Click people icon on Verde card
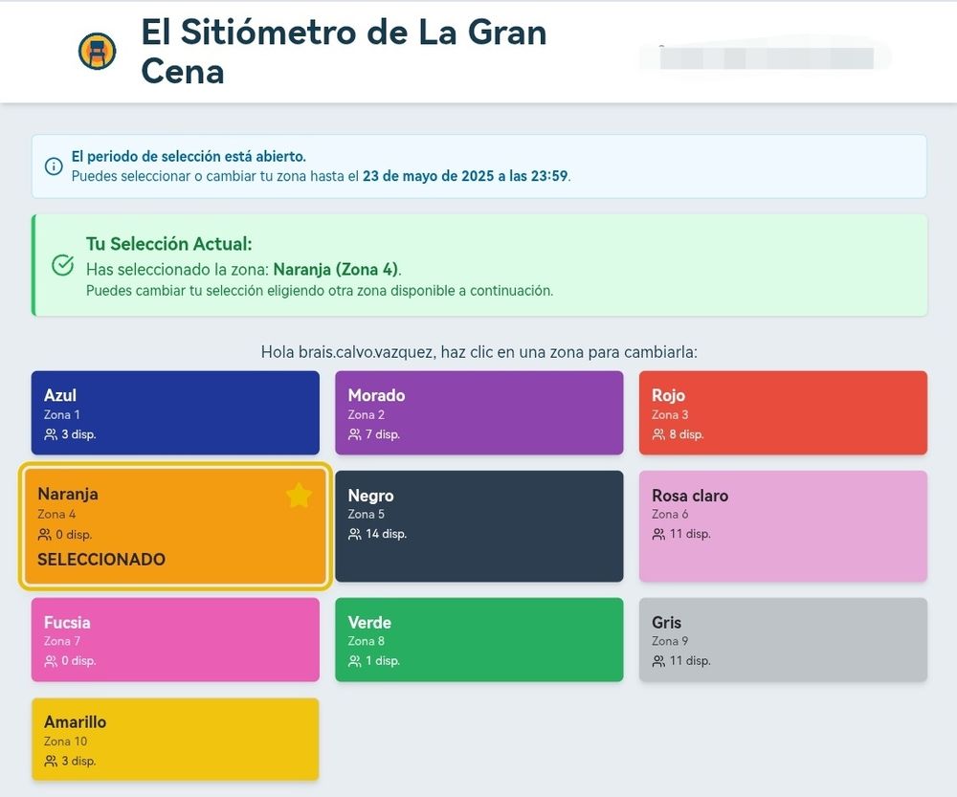The height and width of the screenshot is (797, 957). click(355, 661)
